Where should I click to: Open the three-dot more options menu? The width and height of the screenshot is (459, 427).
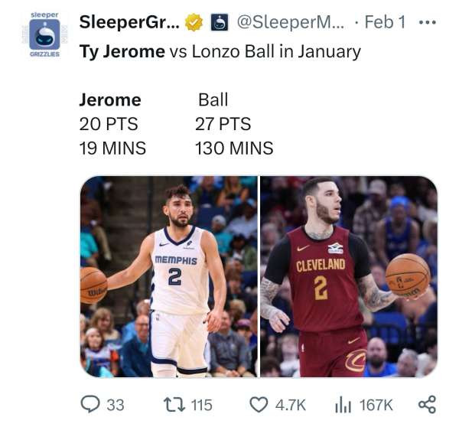[427, 22]
